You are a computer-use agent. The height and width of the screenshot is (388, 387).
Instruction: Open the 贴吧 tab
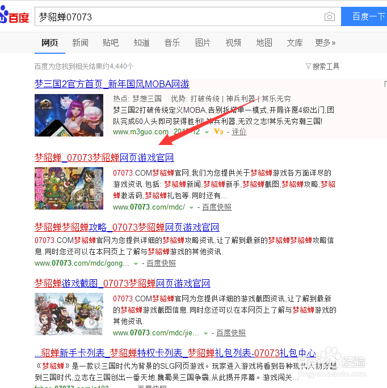pyautogui.click(x=111, y=43)
